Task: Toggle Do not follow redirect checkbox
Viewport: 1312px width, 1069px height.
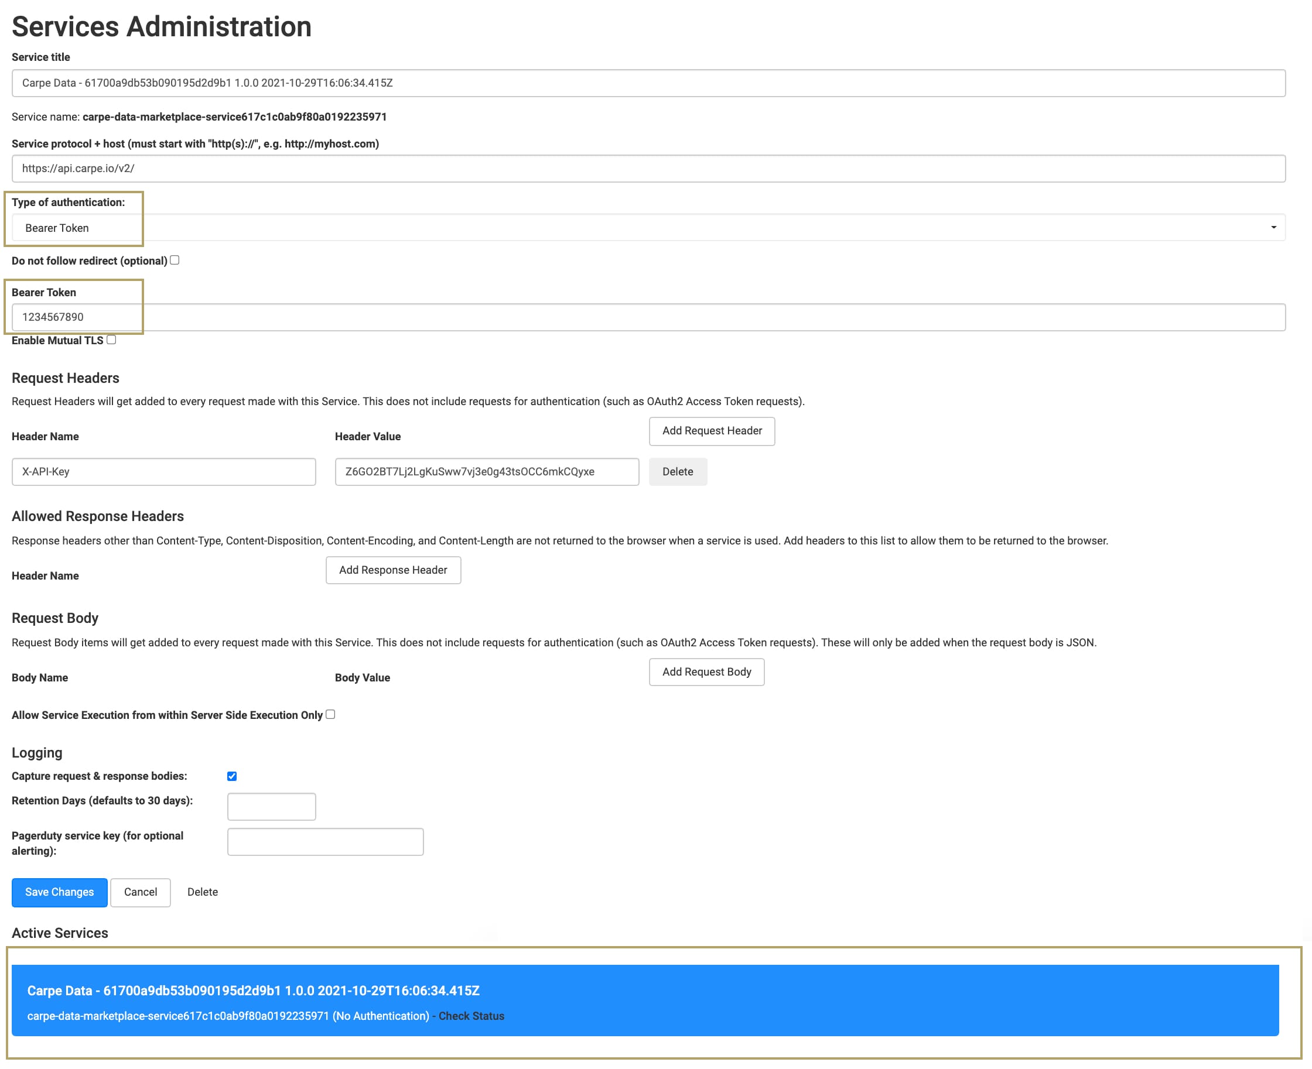Action: (x=175, y=261)
